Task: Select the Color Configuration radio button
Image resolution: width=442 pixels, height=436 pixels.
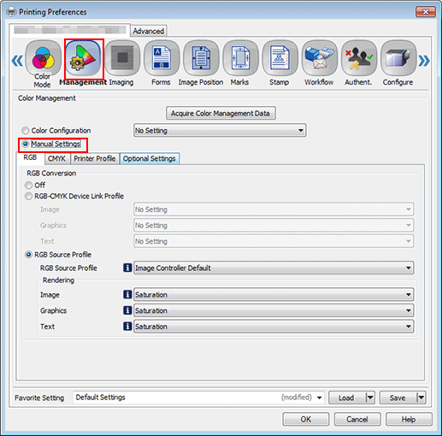Action: [x=26, y=131]
